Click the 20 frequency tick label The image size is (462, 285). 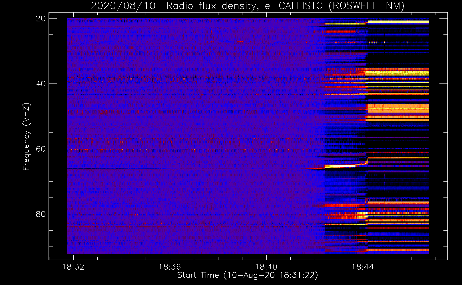click(x=41, y=19)
